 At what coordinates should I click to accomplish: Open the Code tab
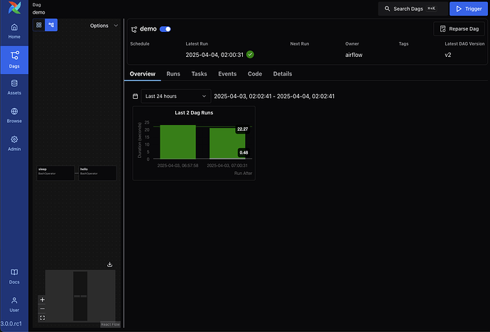(x=254, y=74)
